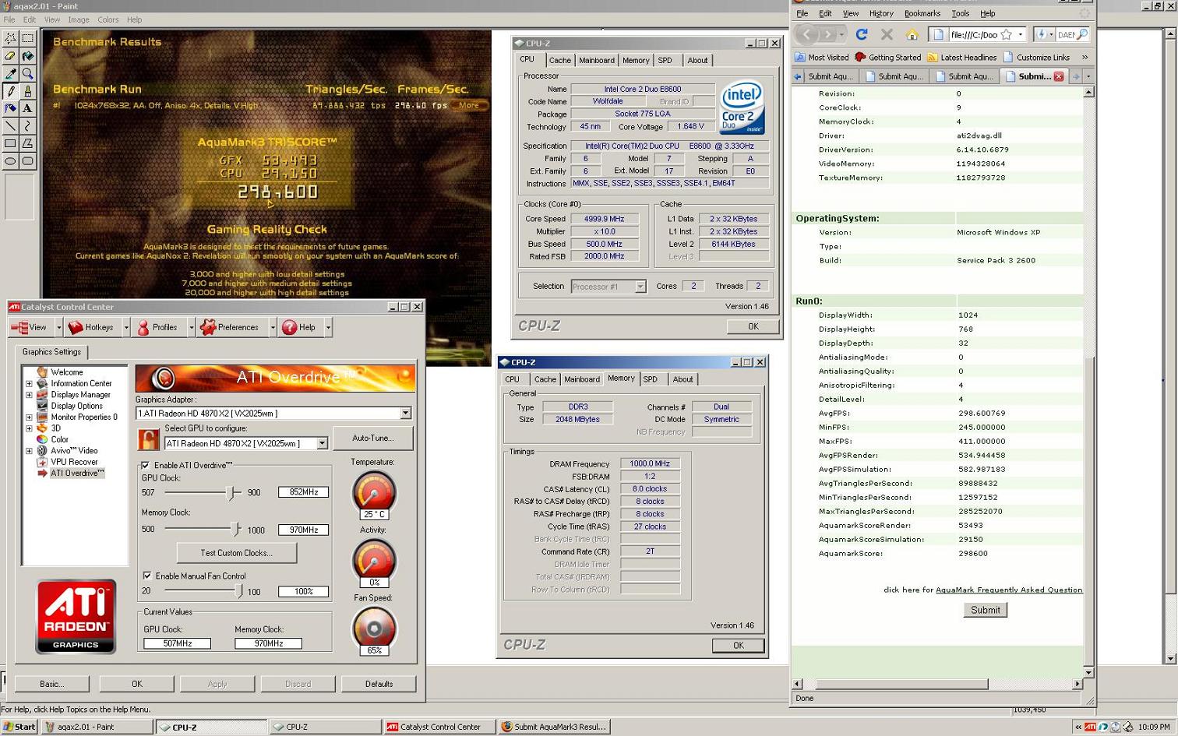Image resolution: width=1178 pixels, height=736 pixels.
Task: Open the Graphics Adapter dropdown
Action: pos(405,414)
